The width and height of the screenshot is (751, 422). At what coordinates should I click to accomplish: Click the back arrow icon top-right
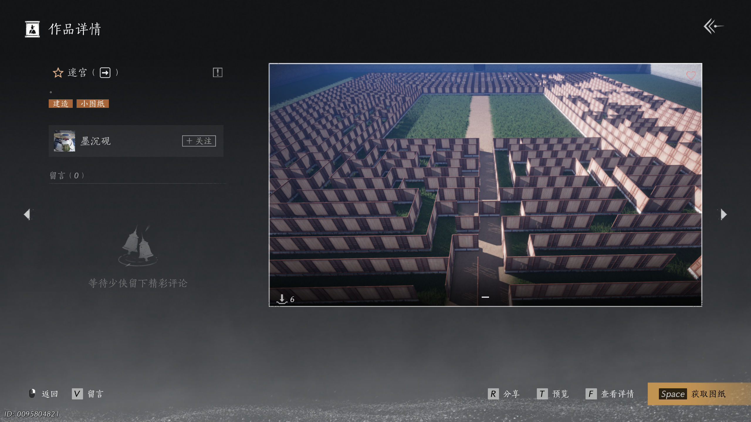713,27
